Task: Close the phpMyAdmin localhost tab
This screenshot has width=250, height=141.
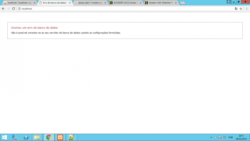Action: coord(35,3)
